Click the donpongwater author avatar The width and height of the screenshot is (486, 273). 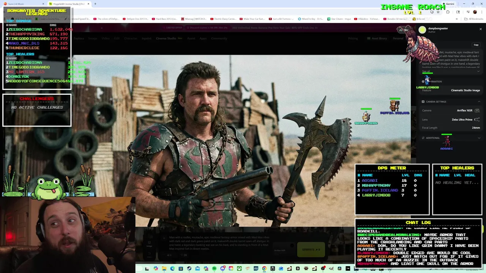[422, 30]
